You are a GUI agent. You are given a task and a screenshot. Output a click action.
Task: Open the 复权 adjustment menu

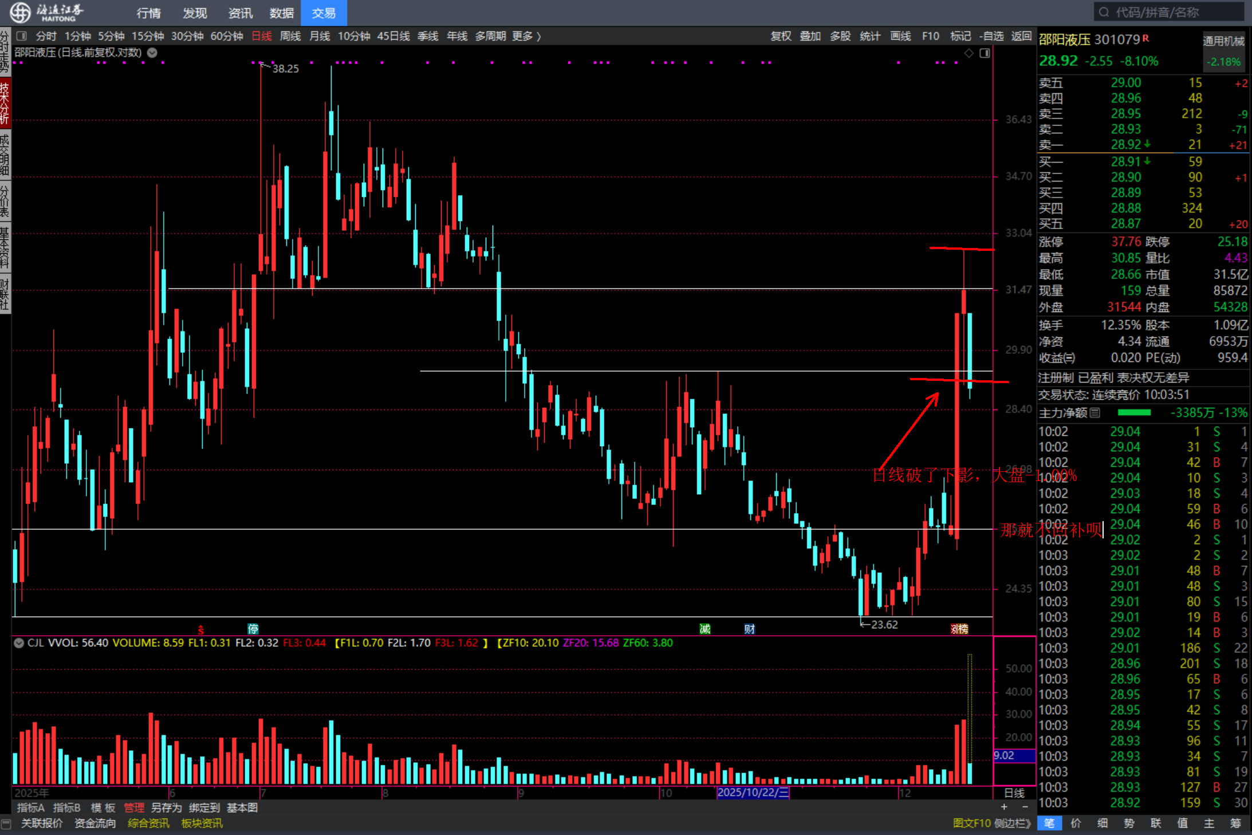click(780, 36)
